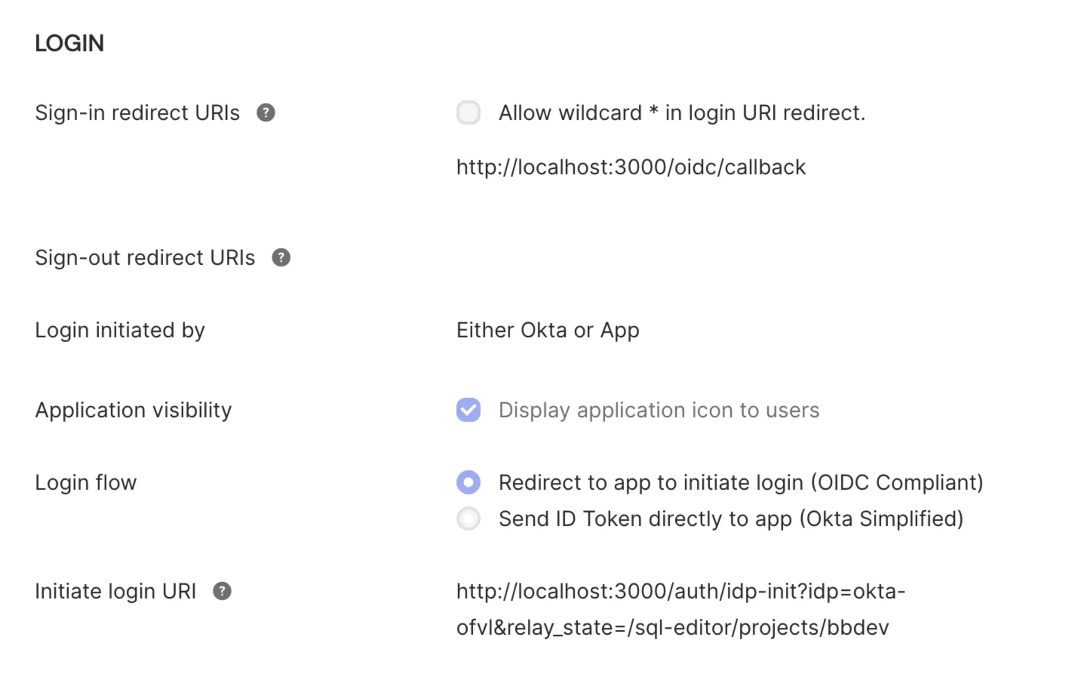This screenshot has height=680, width=1075.
Task: Click the Login initiated by label
Action: 120,331
